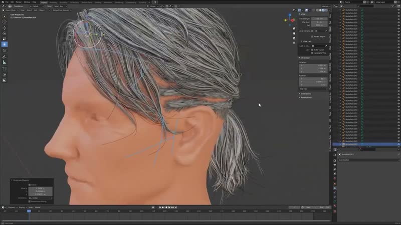This screenshot has width=401, height=225.
Task: Open the timeline Keying popover
Action: (22, 207)
